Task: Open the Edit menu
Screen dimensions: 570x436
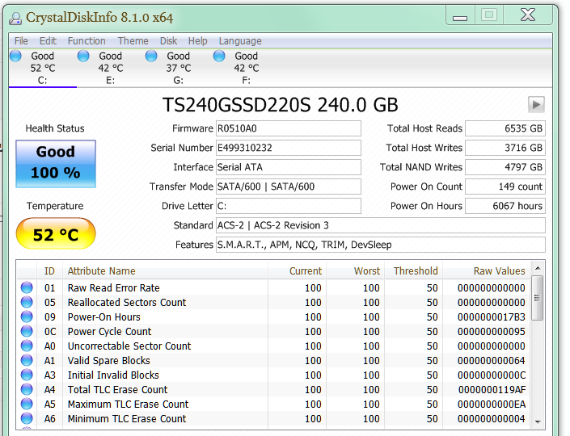Action: [x=48, y=40]
